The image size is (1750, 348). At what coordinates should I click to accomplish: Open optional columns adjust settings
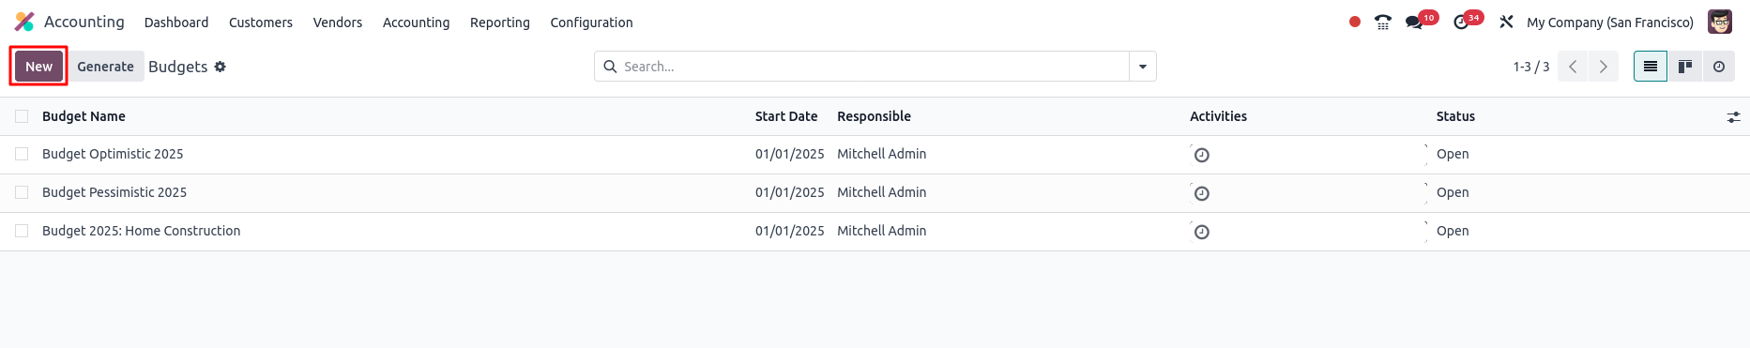[1733, 117]
